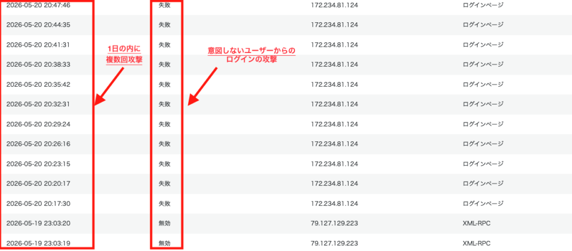Select the timestamp 2026-05-19 23:03:20
Screen dimensions: 572x251
(39, 223)
